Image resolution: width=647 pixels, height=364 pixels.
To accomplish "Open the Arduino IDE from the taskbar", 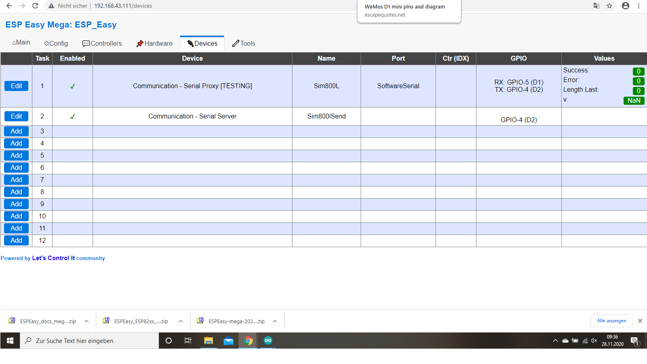I will pyautogui.click(x=268, y=341).
